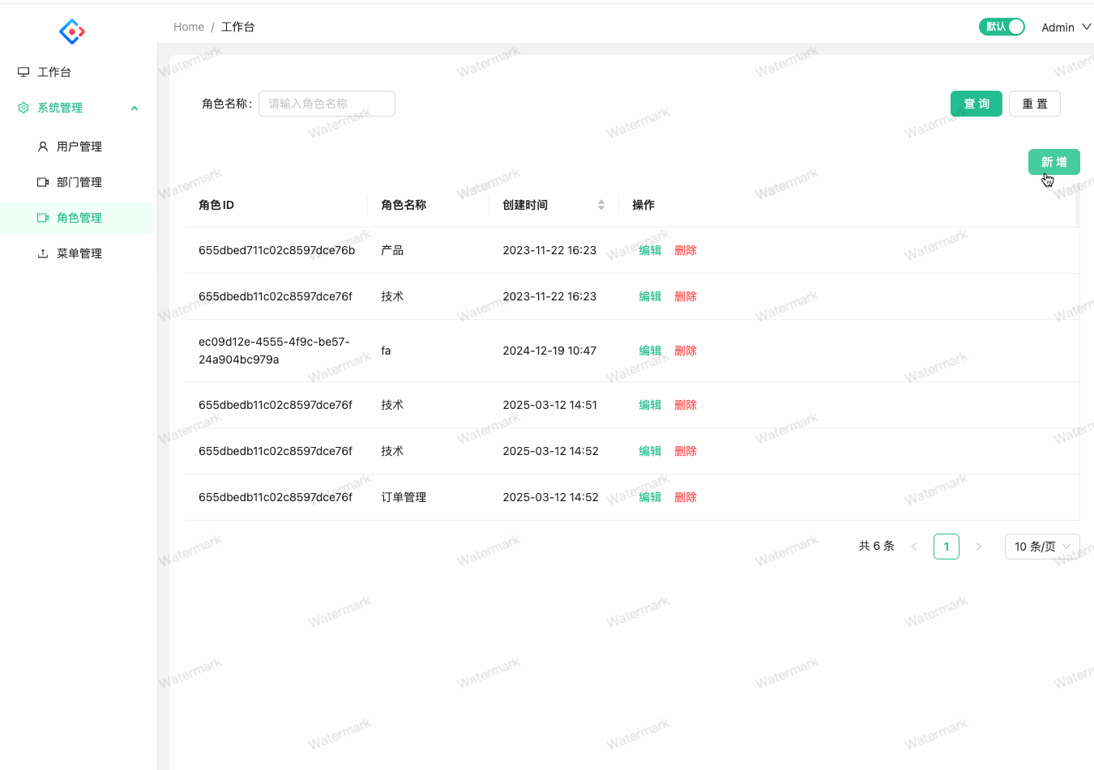Sort by 创建时间 using the sort arrows
The width and height of the screenshot is (1094, 770).
[601, 205]
